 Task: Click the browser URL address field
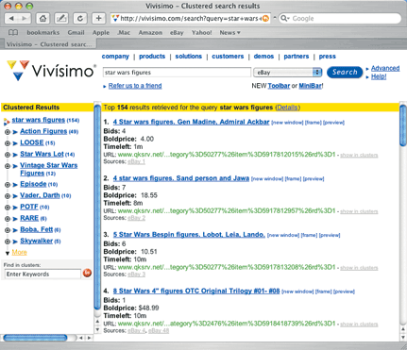tap(190, 18)
